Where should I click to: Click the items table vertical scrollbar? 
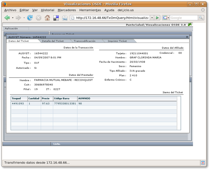click(x=179, y=113)
